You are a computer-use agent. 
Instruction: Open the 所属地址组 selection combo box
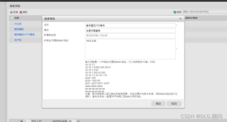[130, 36]
